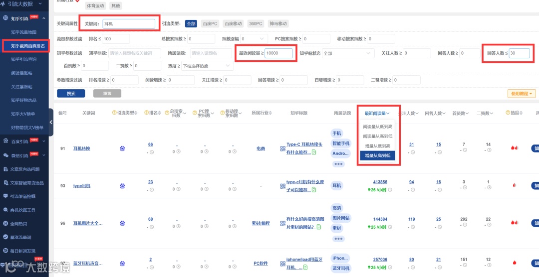The width and height of the screenshot is (539, 277).
Task: Choose 增量从低到高 sort option
Action: point(378,146)
